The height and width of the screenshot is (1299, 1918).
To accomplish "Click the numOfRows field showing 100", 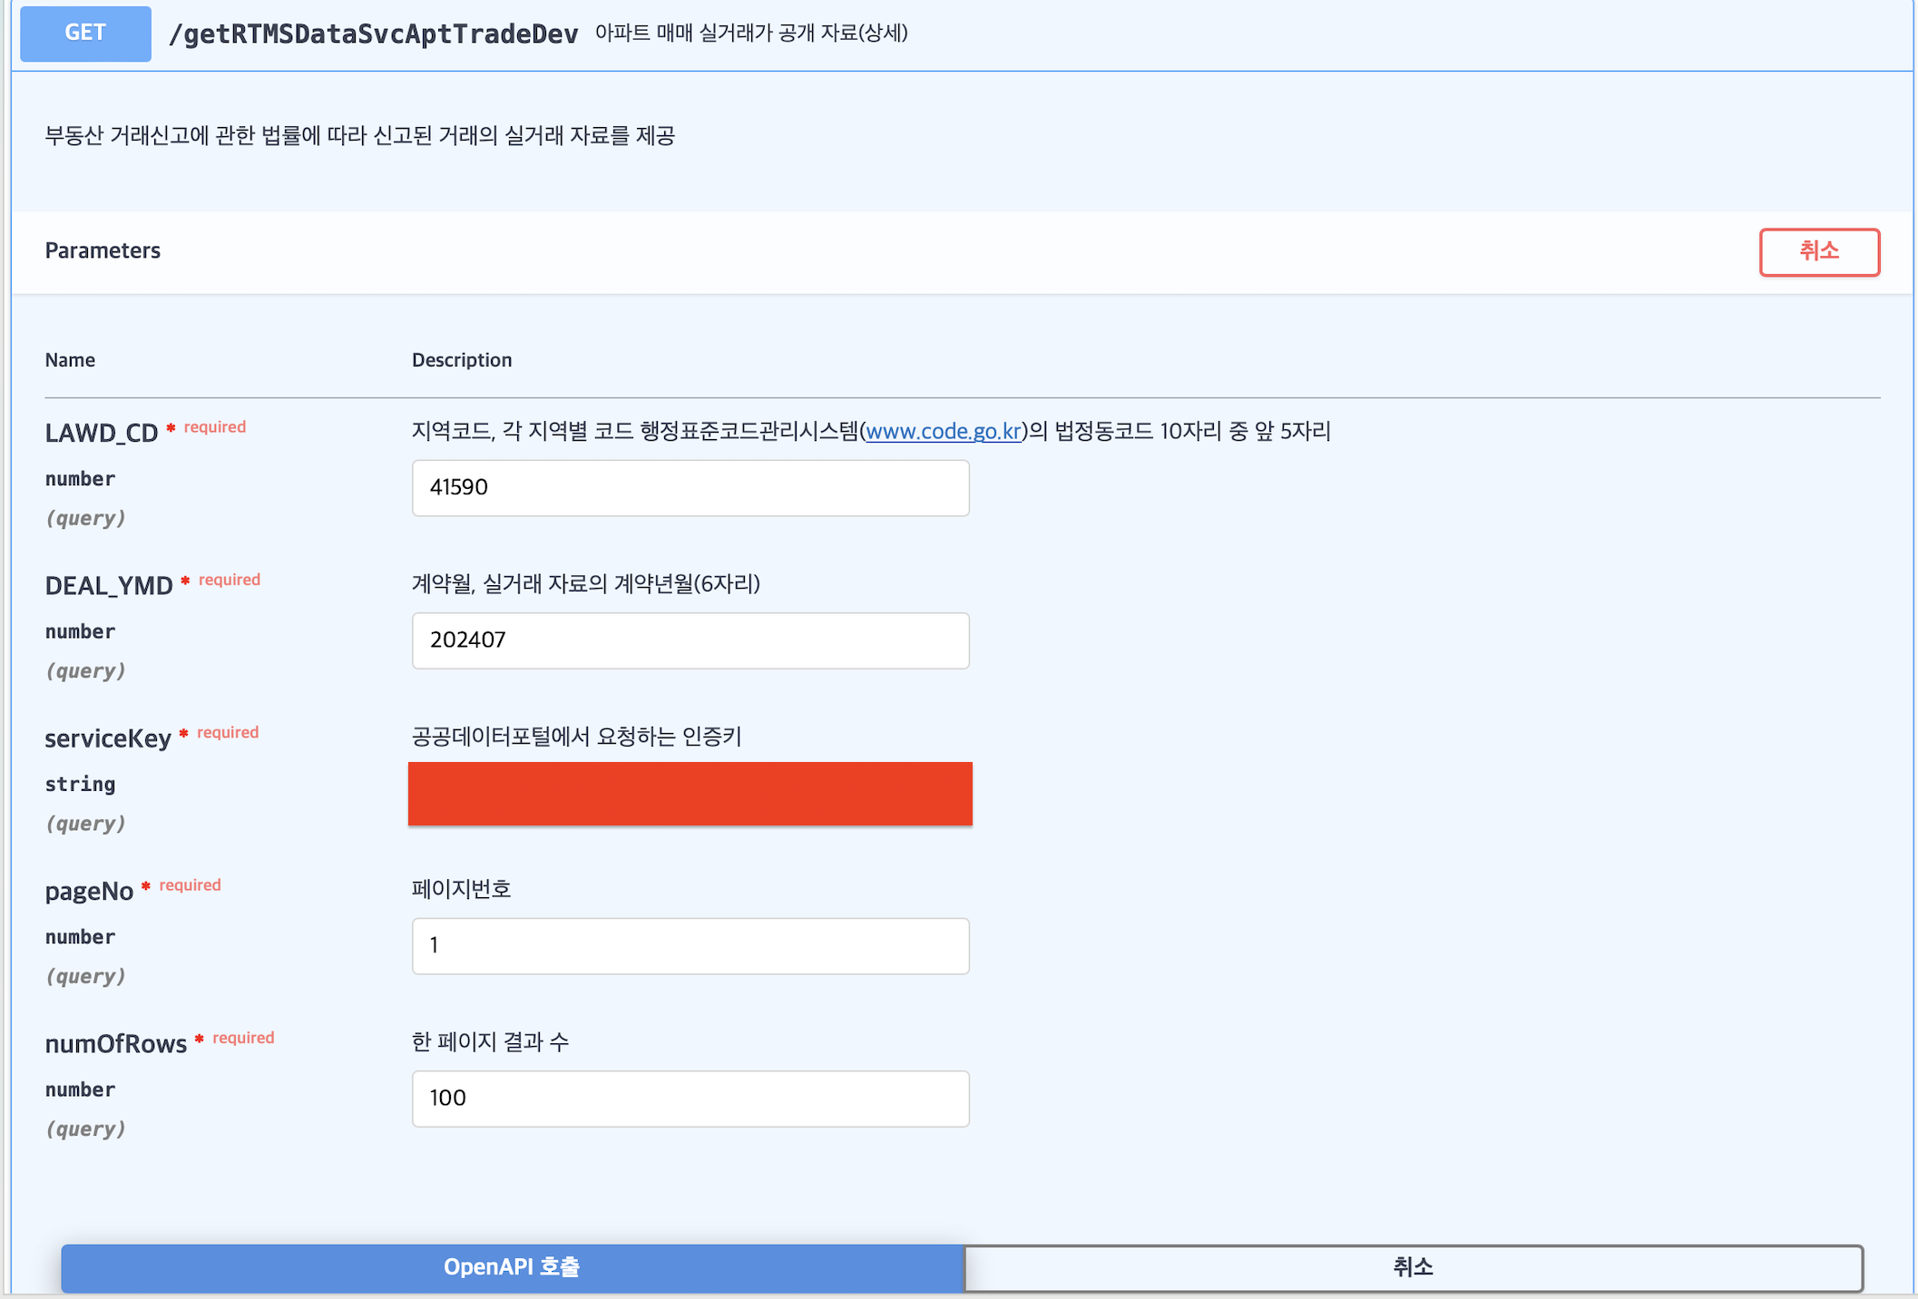I will click(690, 1099).
